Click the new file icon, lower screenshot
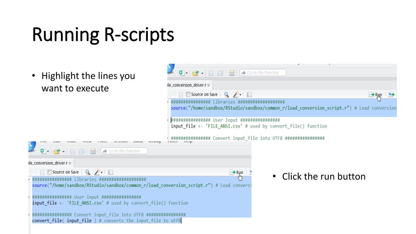 [x=43, y=151]
